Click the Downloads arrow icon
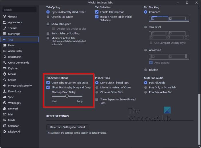The width and height of the screenshot is (201, 148). click(5, 91)
